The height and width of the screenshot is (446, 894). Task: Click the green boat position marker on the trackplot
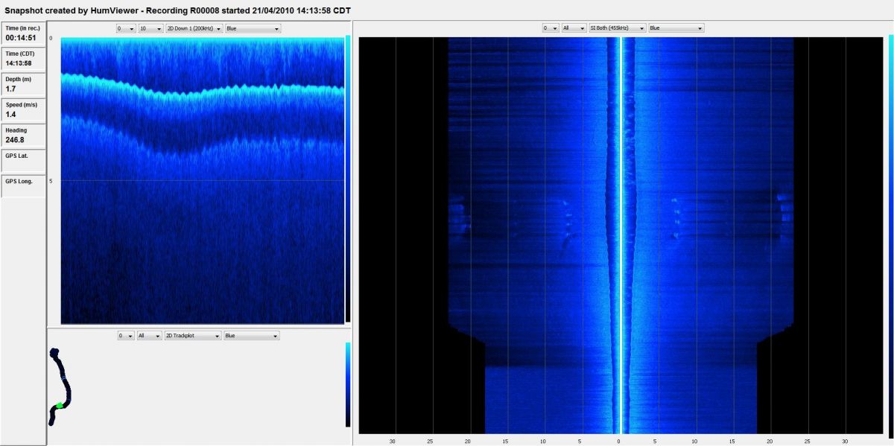[59, 405]
